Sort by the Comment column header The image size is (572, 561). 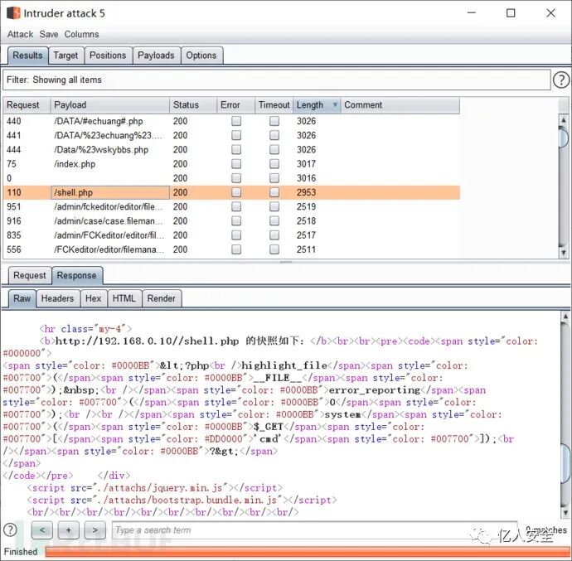pos(400,105)
